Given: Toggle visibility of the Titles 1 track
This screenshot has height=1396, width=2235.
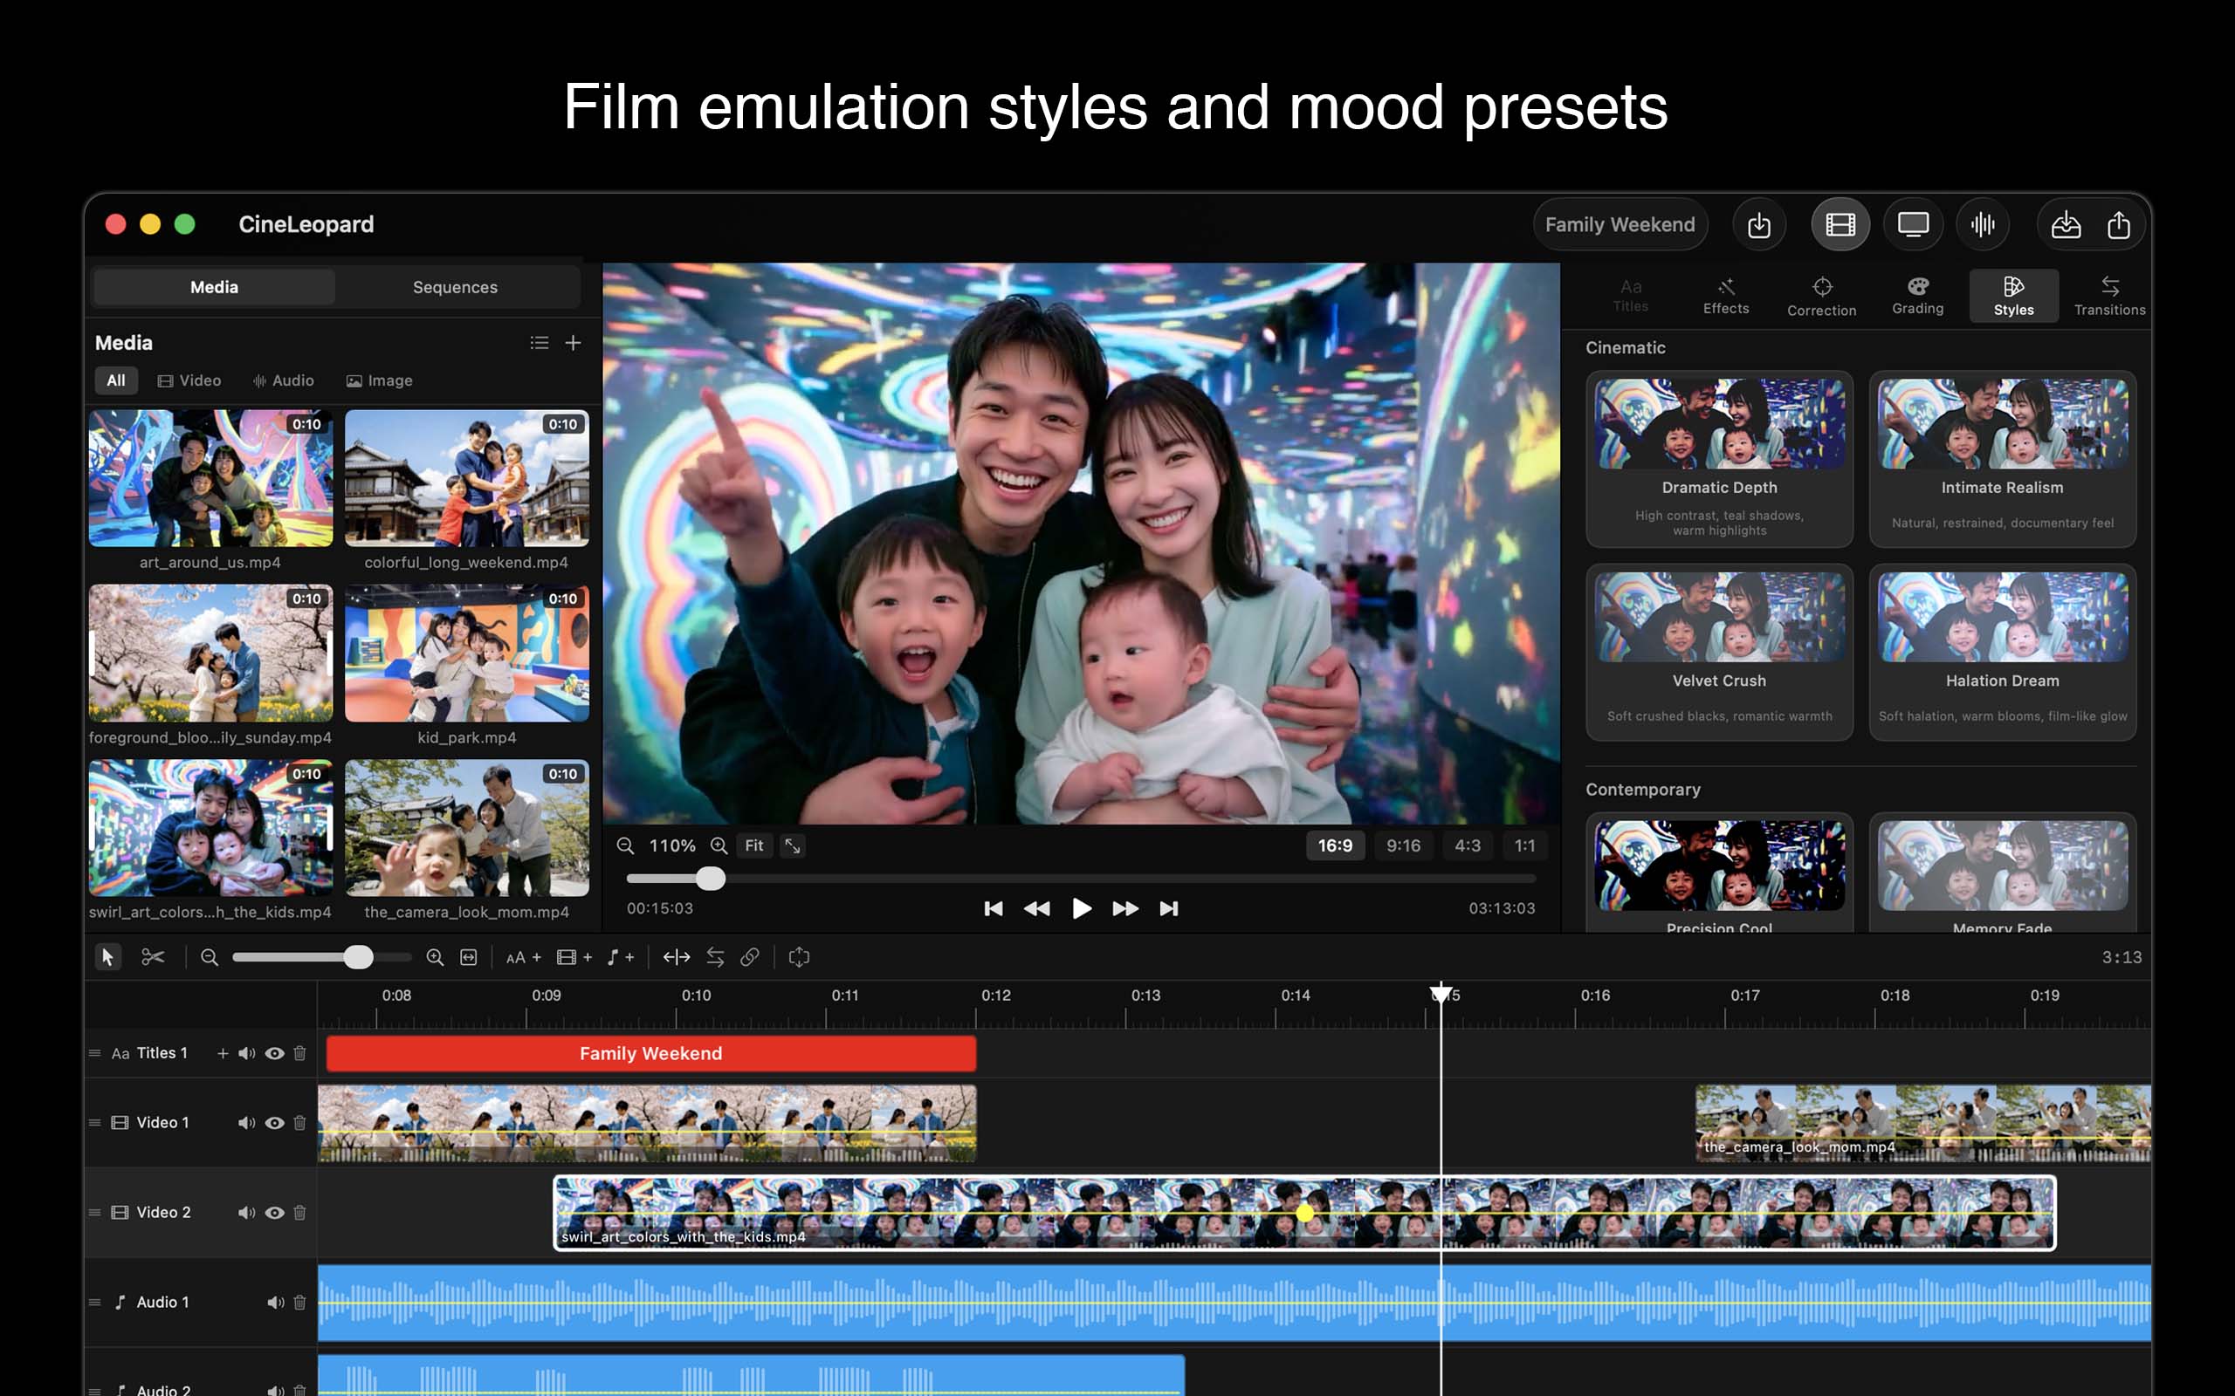Looking at the screenshot, I should pos(274,1052).
